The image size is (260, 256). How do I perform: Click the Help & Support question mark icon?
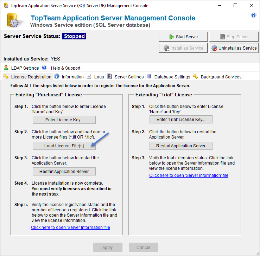click(x=44, y=68)
